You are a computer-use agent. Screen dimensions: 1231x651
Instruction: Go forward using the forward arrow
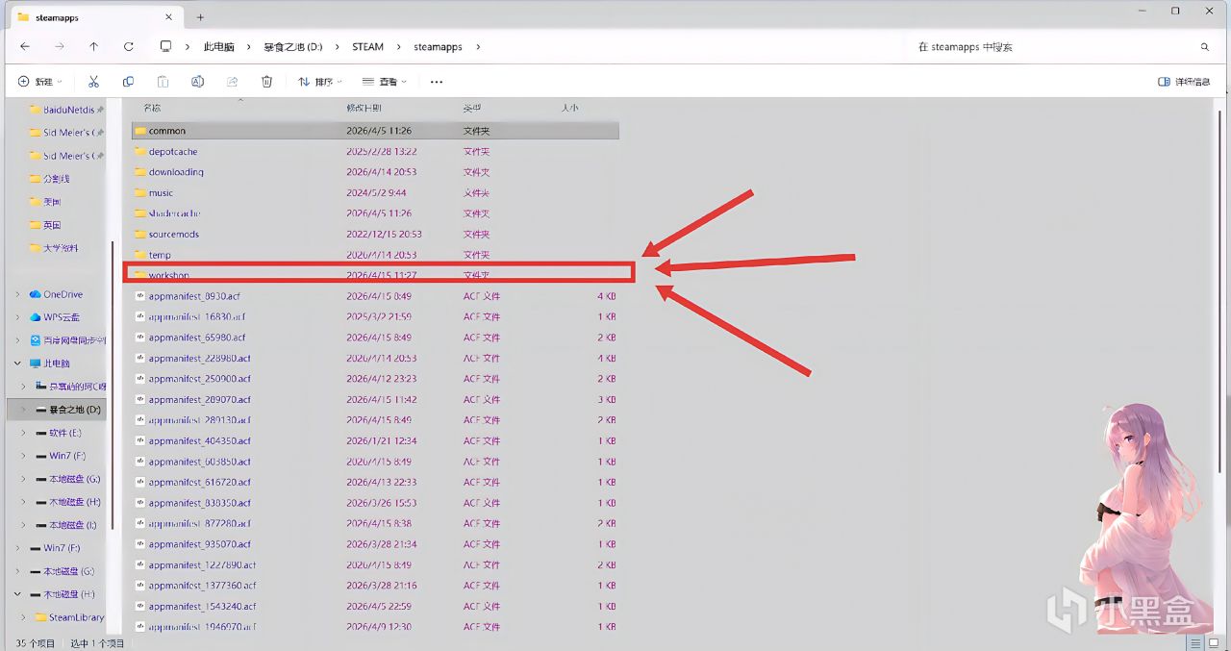pyautogui.click(x=60, y=46)
